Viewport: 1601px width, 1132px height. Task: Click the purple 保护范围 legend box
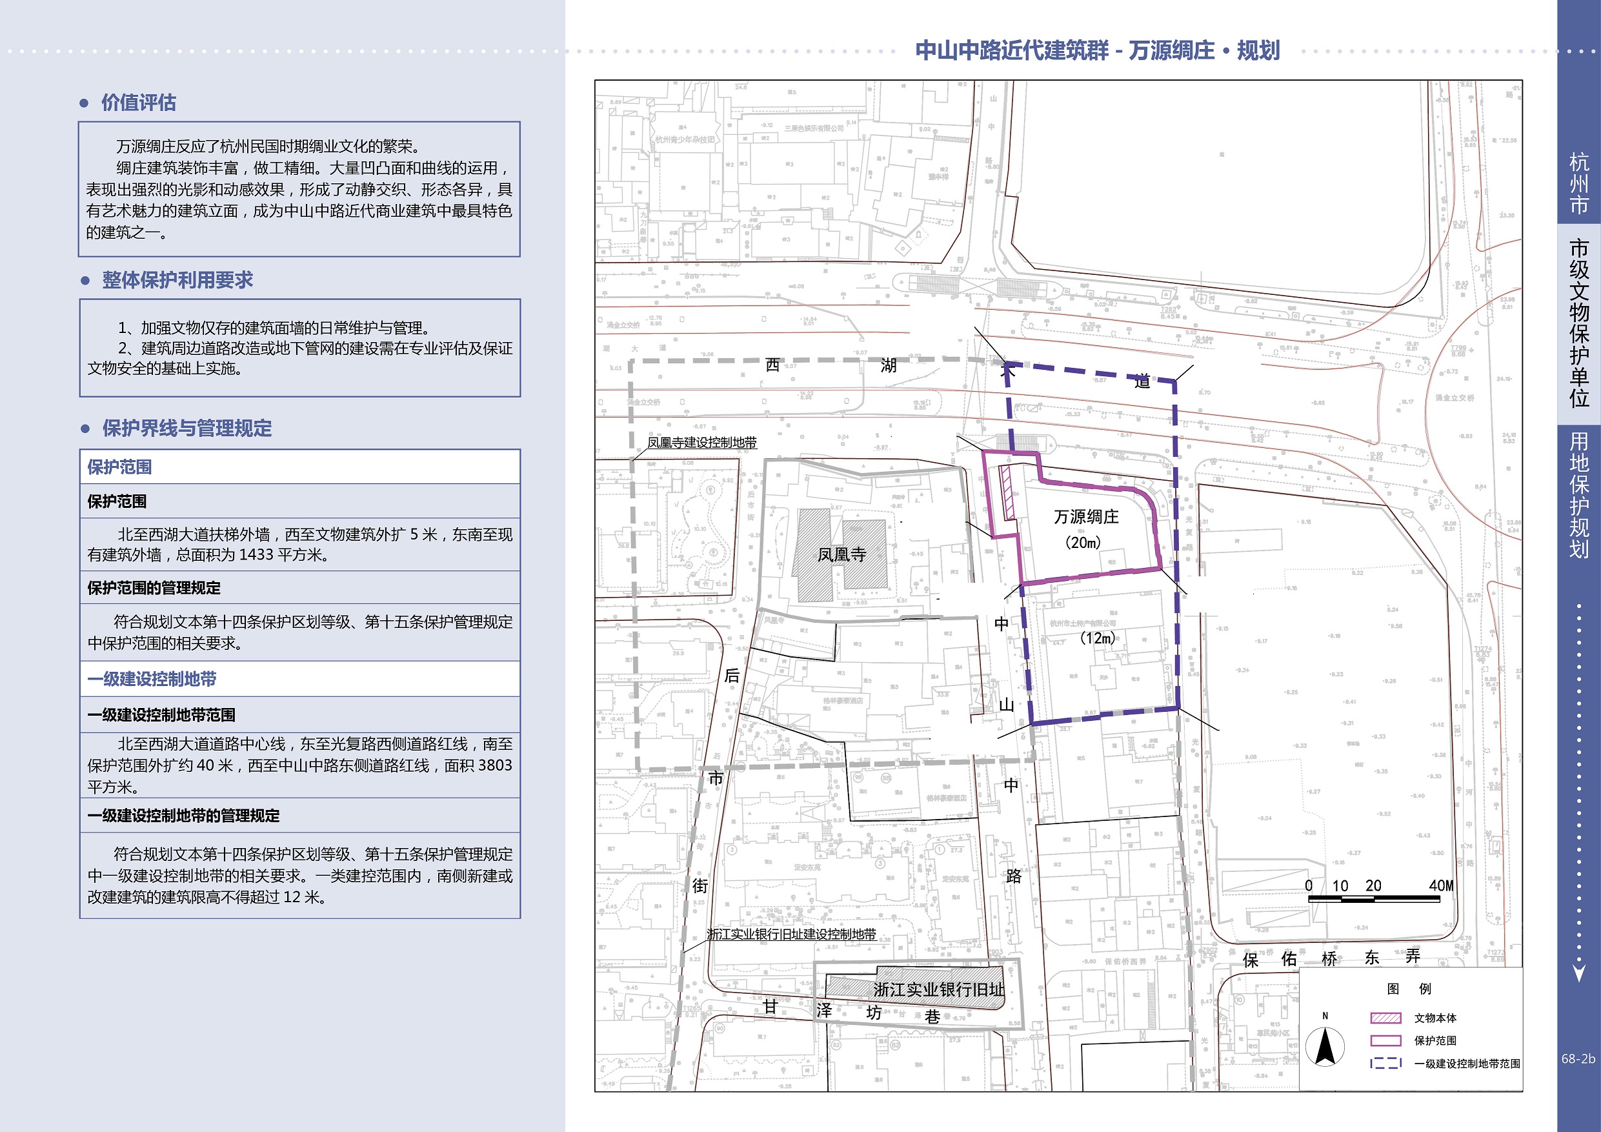click(1385, 1040)
